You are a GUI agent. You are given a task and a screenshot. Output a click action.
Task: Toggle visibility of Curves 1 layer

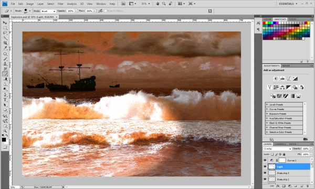(265, 160)
